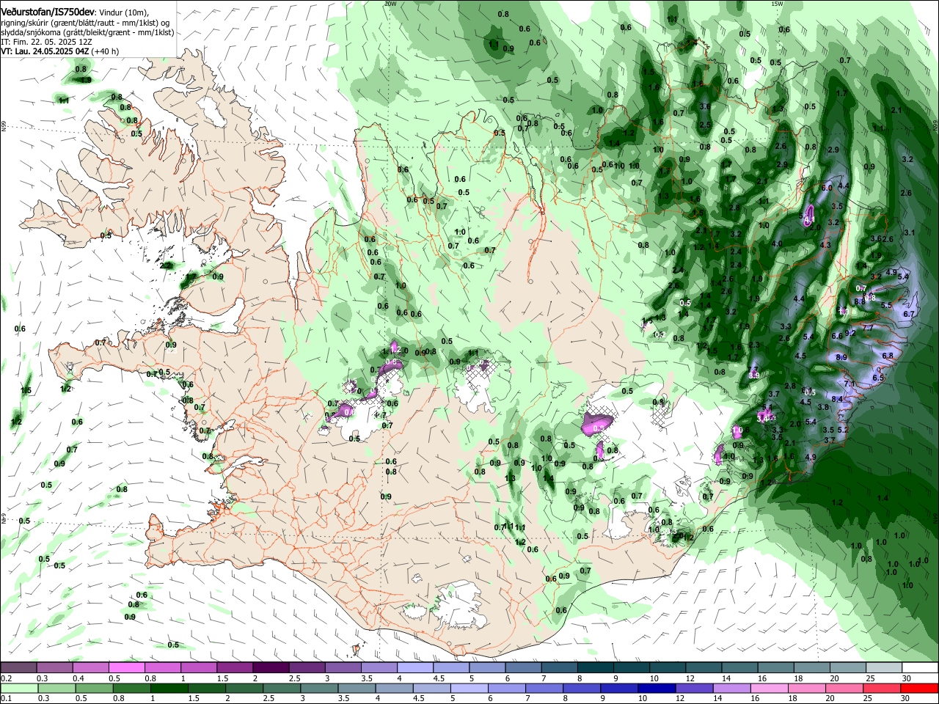This screenshot has width=939, height=704.
Task: Click the '0.2' label in the snow legend
Action: 6,678
